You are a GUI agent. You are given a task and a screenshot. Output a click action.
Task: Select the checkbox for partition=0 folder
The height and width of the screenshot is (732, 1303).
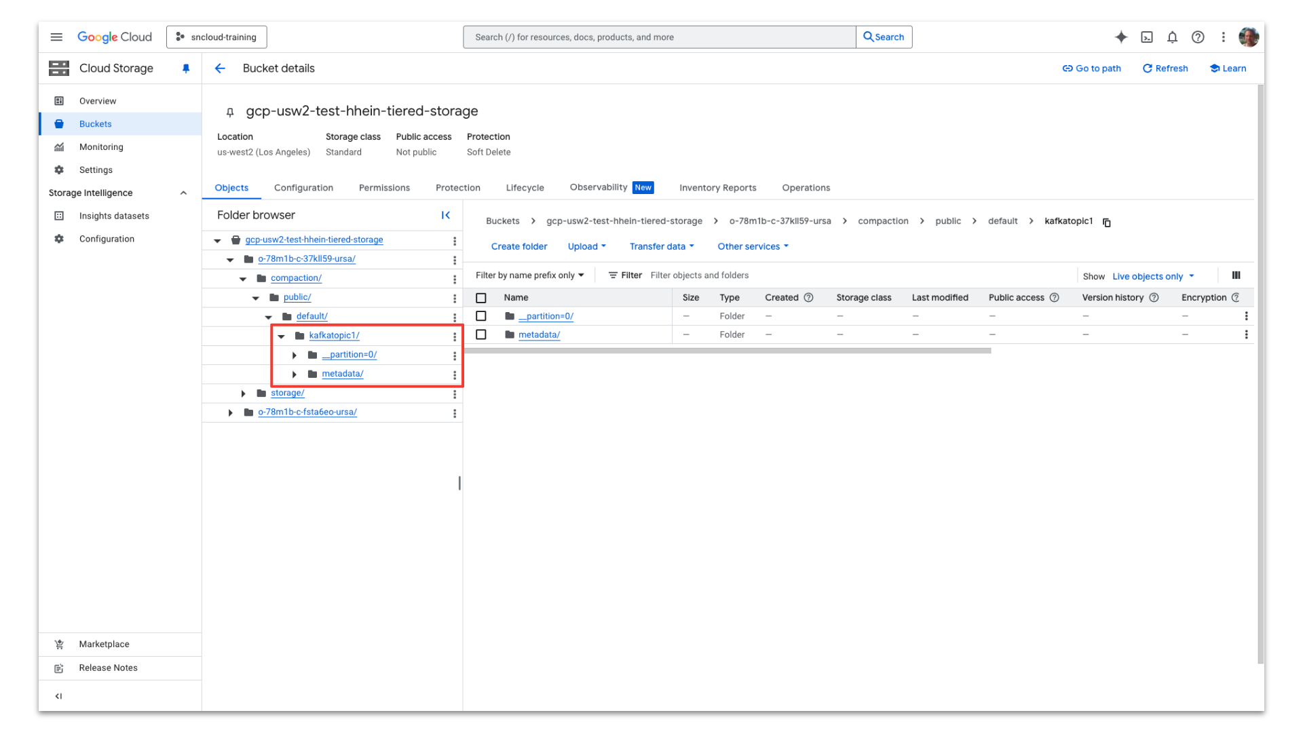[x=482, y=315]
